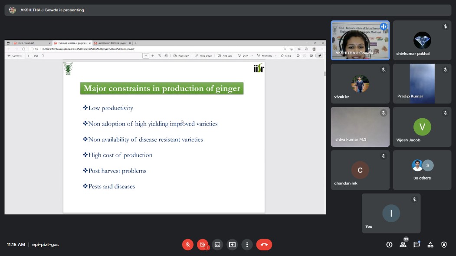Screen dimensions: 456x256
Task: Select your own 'You' tile
Action: point(391,213)
